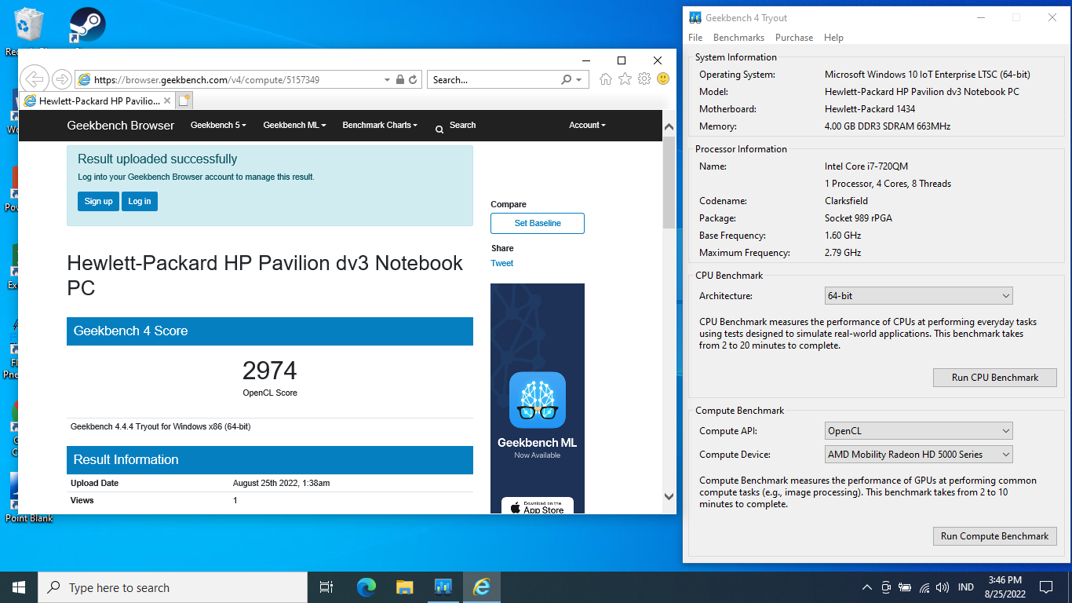Open the Benchmarks menu in Geekbench
The image size is (1072, 603).
(738, 38)
